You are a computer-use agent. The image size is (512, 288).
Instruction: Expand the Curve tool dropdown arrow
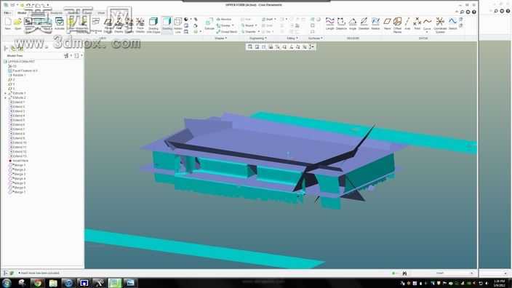point(427,32)
